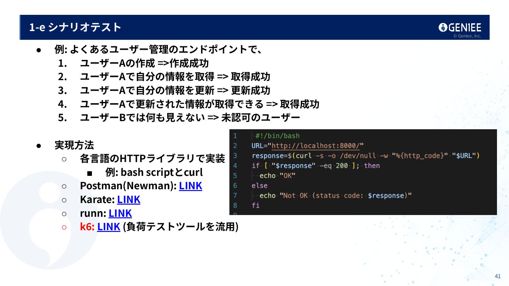Click the text (負荷テストツールを流用)
This screenshot has width=509, height=286.
[181, 227]
